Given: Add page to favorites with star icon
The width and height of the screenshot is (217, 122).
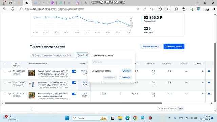Looking at the screenshot, I should point(152,9).
